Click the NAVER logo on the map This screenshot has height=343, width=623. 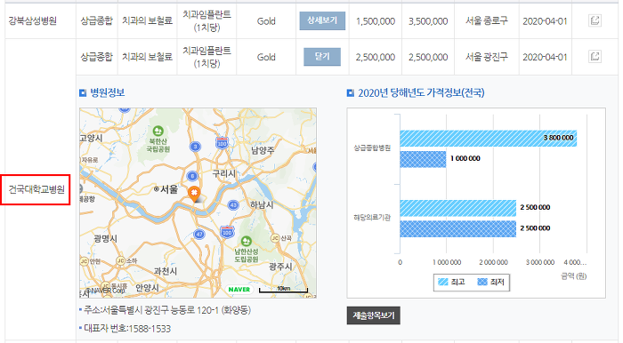[239, 290]
